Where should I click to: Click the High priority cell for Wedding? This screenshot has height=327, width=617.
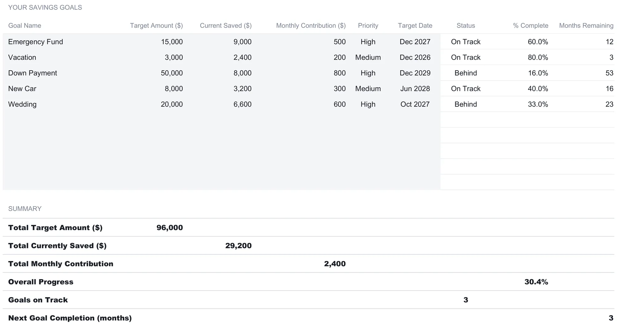(x=368, y=104)
